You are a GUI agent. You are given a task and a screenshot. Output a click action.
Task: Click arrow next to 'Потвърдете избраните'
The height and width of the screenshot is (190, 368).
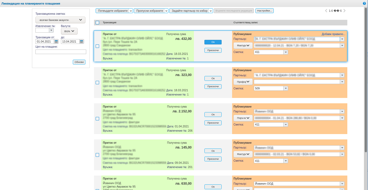click(131, 11)
